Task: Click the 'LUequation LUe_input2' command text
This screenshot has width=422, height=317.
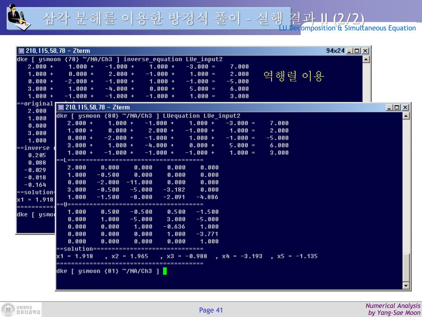Action: point(202,116)
